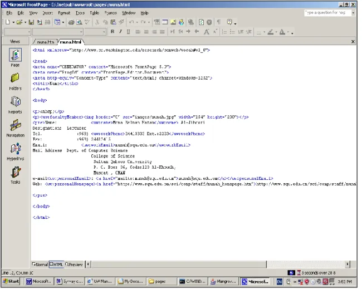This screenshot has width=362, height=289.
Task: Show paragraph marks pilcrow icon
Action: (219, 22)
